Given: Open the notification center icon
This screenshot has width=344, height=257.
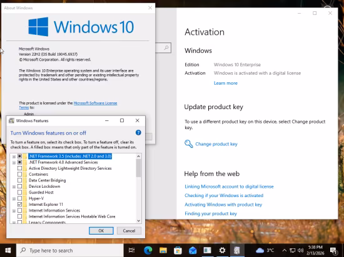Looking at the screenshot, I should coord(333,251).
